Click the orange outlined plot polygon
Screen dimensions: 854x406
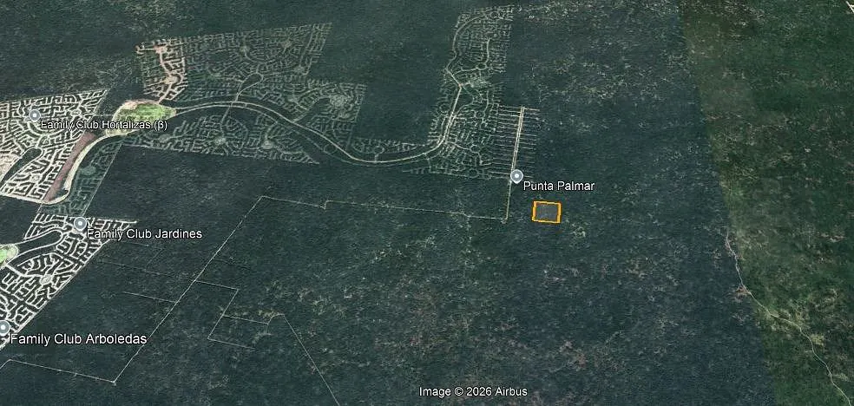coord(546,213)
